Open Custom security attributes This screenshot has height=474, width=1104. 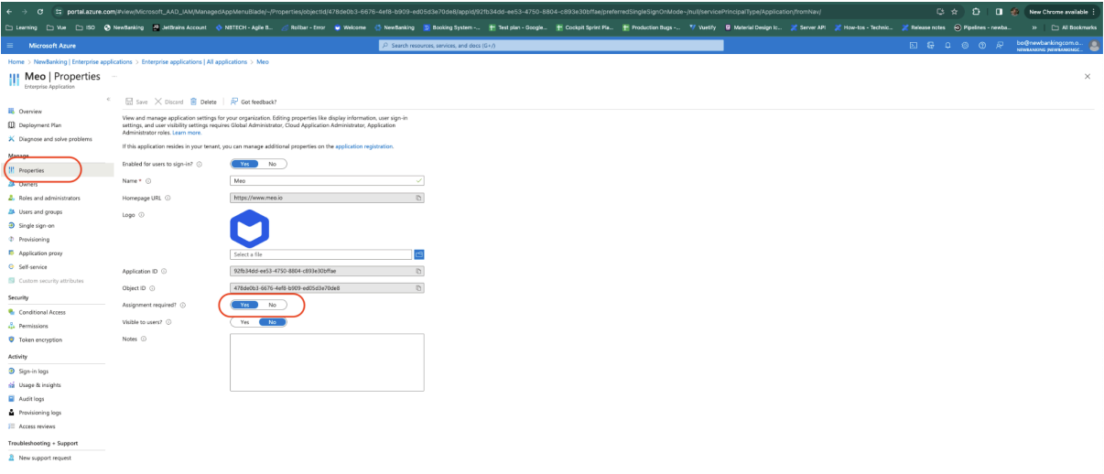click(x=51, y=280)
